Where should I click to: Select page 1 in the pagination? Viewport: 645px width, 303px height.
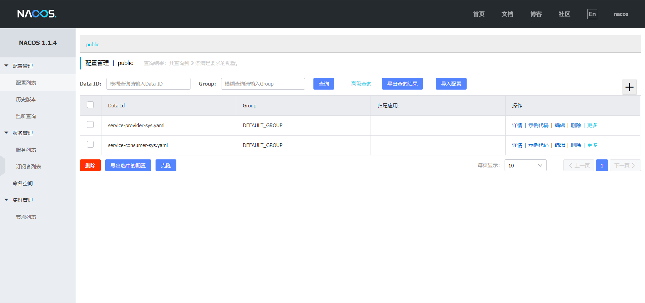coord(602,165)
